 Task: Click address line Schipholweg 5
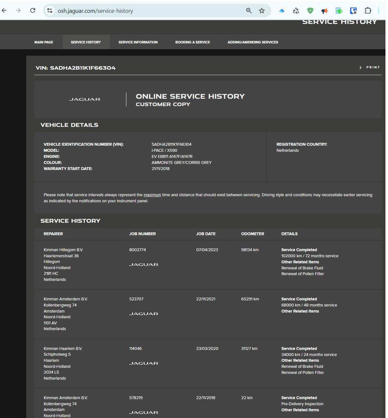point(57,355)
